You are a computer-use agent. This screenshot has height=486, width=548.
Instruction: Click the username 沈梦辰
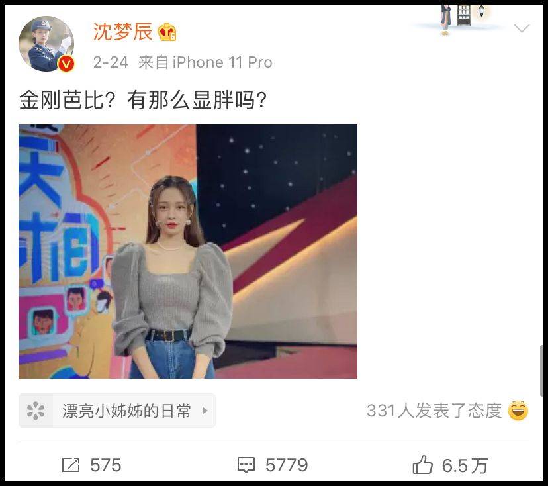[x=122, y=32]
